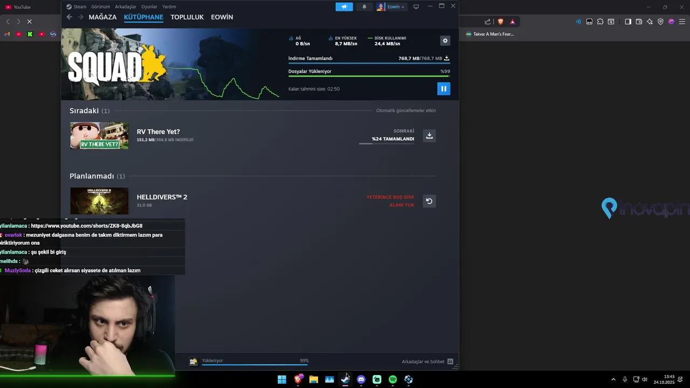Start the RV There Yet? download now

click(x=429, y=136)
